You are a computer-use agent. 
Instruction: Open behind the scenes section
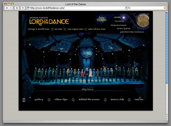89,100
